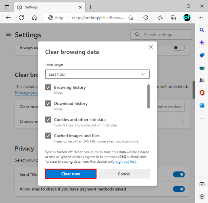Open the Settings hamburger menu
The width and height of the screenshot is (208, 203).
tap(8, 34)
